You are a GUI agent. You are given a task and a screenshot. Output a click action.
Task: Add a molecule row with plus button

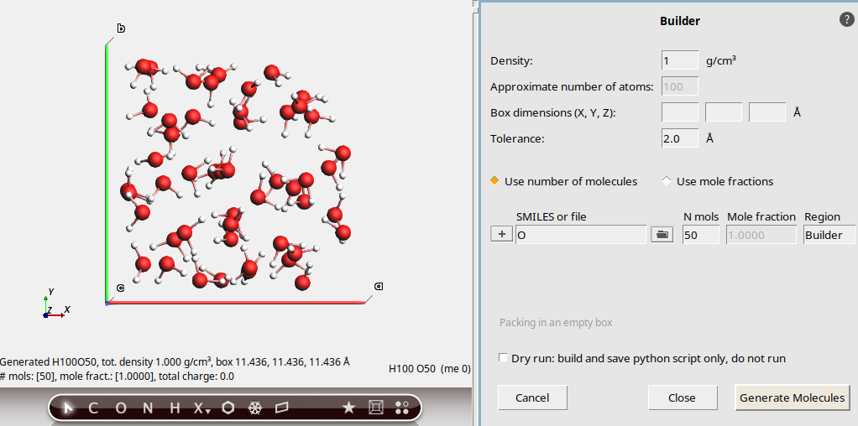click(502, 235)
